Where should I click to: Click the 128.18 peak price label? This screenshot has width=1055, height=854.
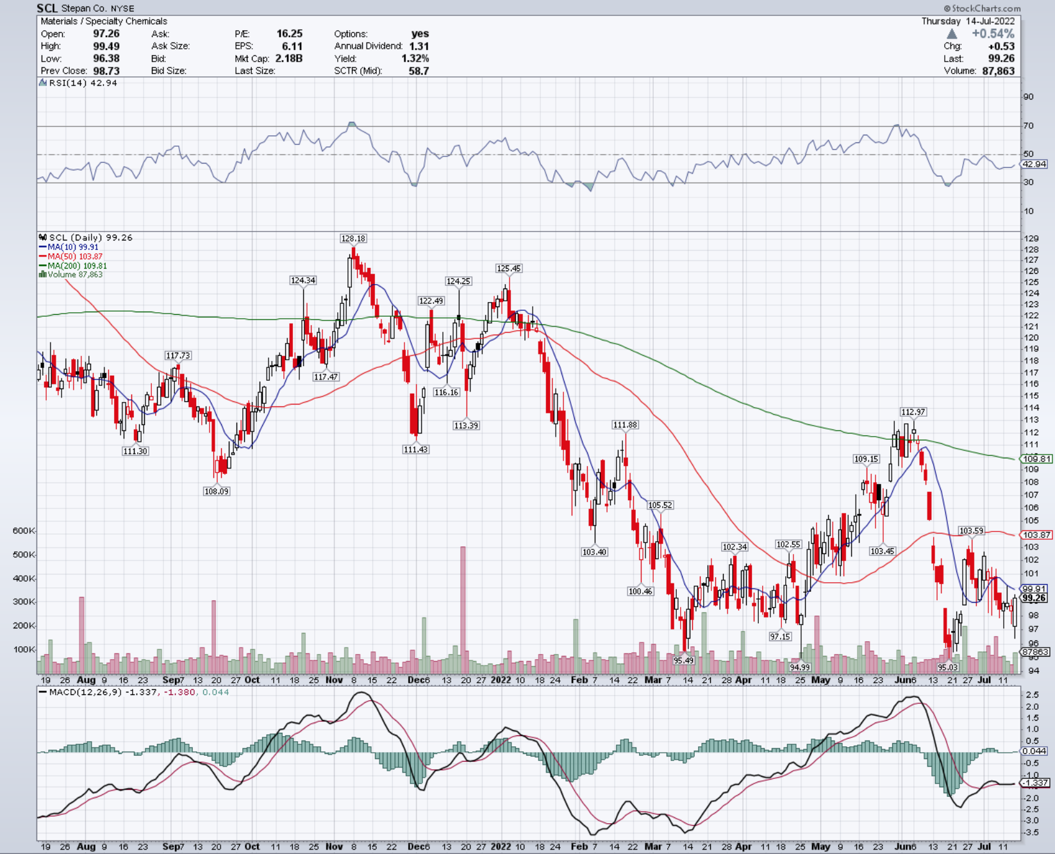[353, 239]
